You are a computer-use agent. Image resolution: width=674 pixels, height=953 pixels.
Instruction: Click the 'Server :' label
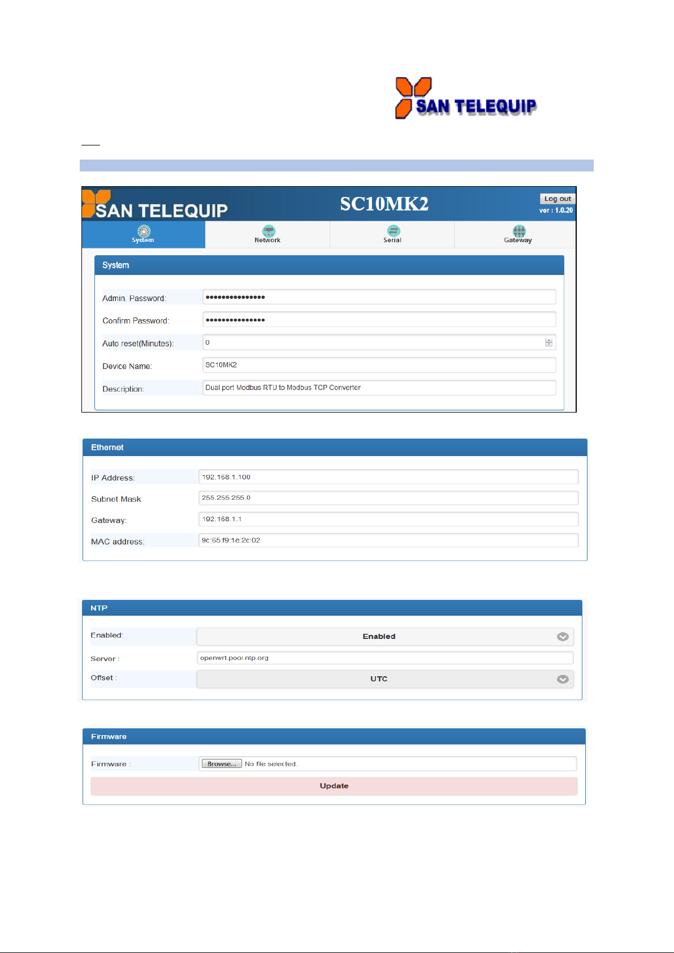tap(105, 659)
